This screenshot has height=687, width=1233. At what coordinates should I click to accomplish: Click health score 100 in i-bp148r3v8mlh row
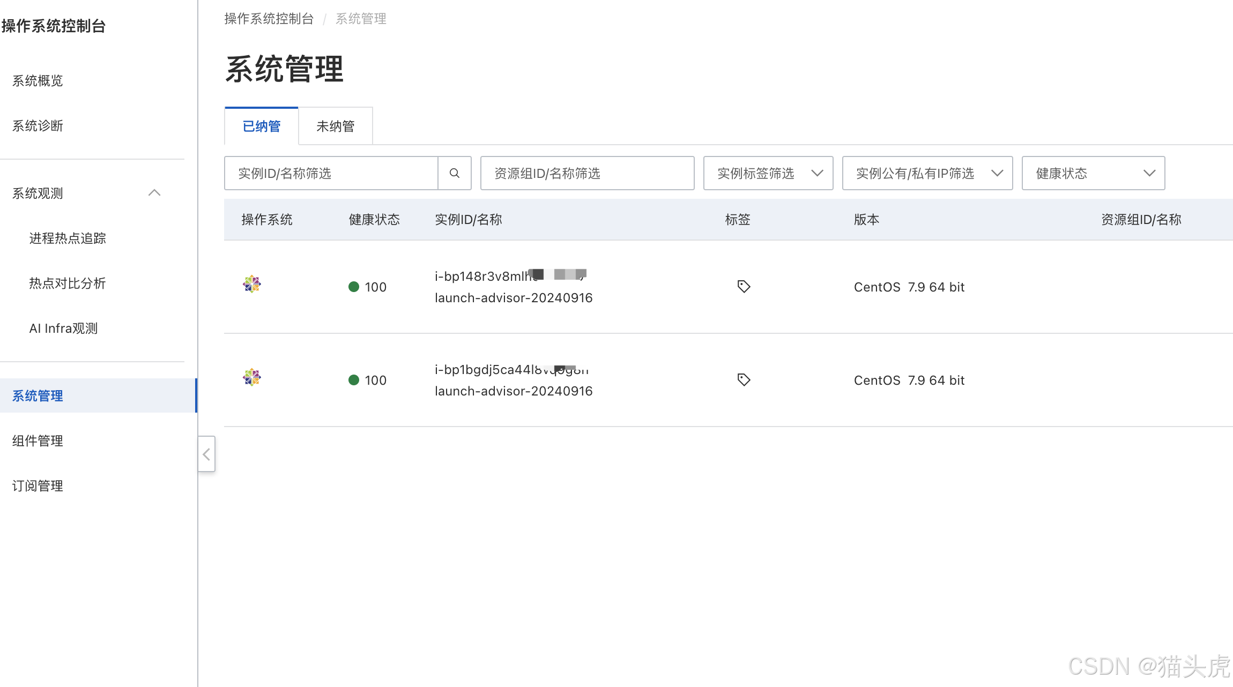point(375,287)
